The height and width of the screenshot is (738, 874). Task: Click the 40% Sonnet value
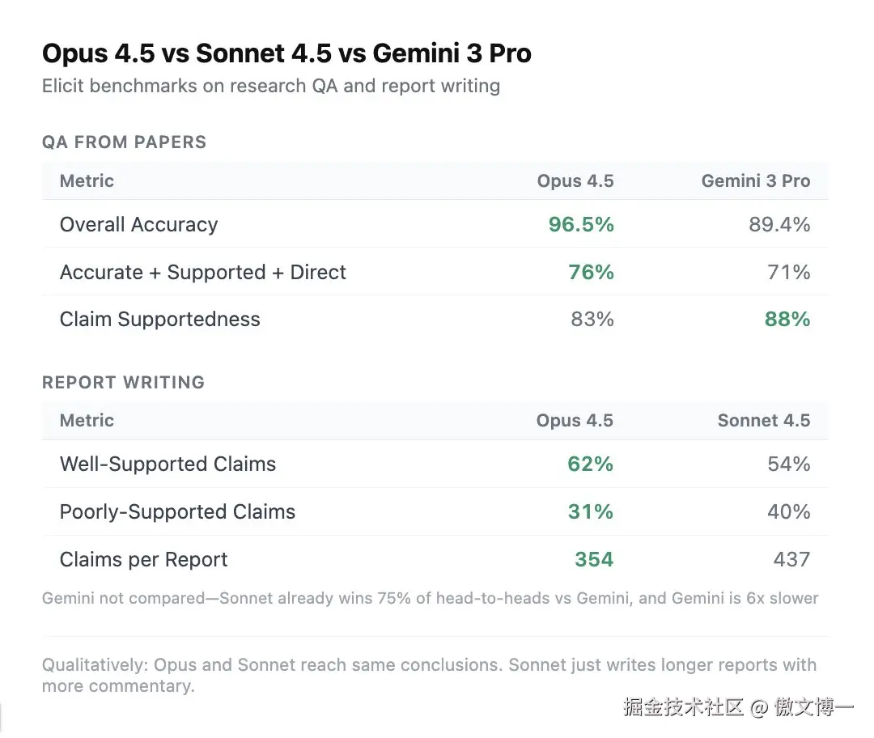[x=789, y=511]
